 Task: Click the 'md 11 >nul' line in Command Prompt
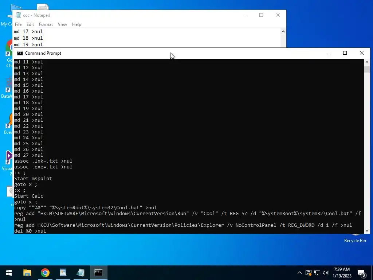[x=28, y=62]
